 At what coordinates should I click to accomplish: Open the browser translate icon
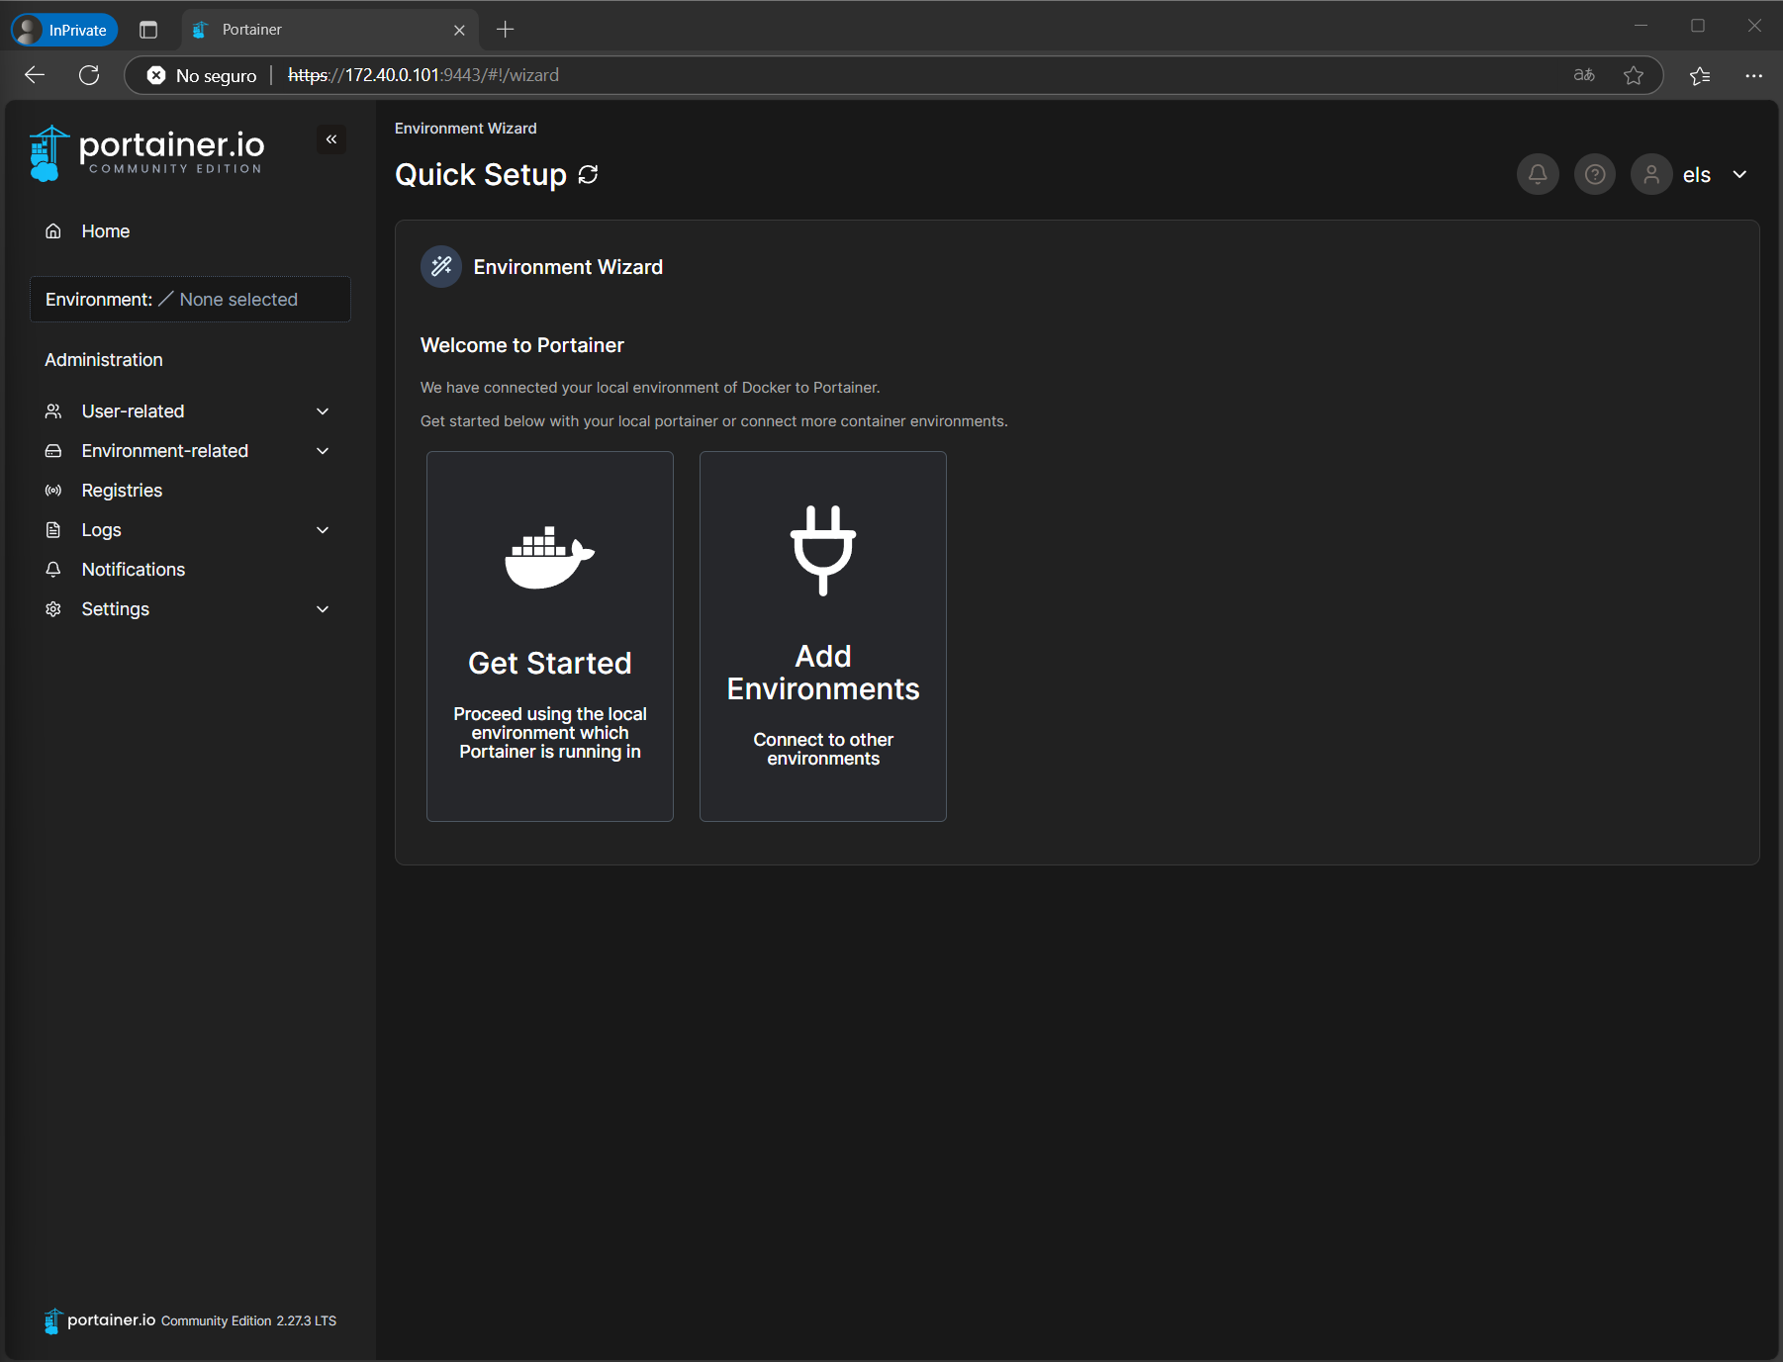point(1584,75)
